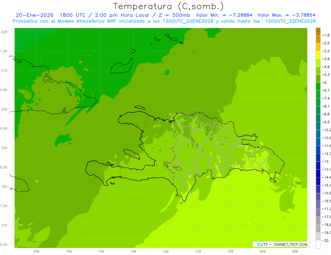Image resolution: width=331 pixels, height=255 pixels.
Task: Click the "21N" latitude axis label
Action: 4,70
